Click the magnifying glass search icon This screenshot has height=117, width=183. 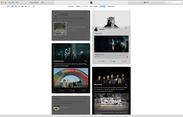point(166,3)
